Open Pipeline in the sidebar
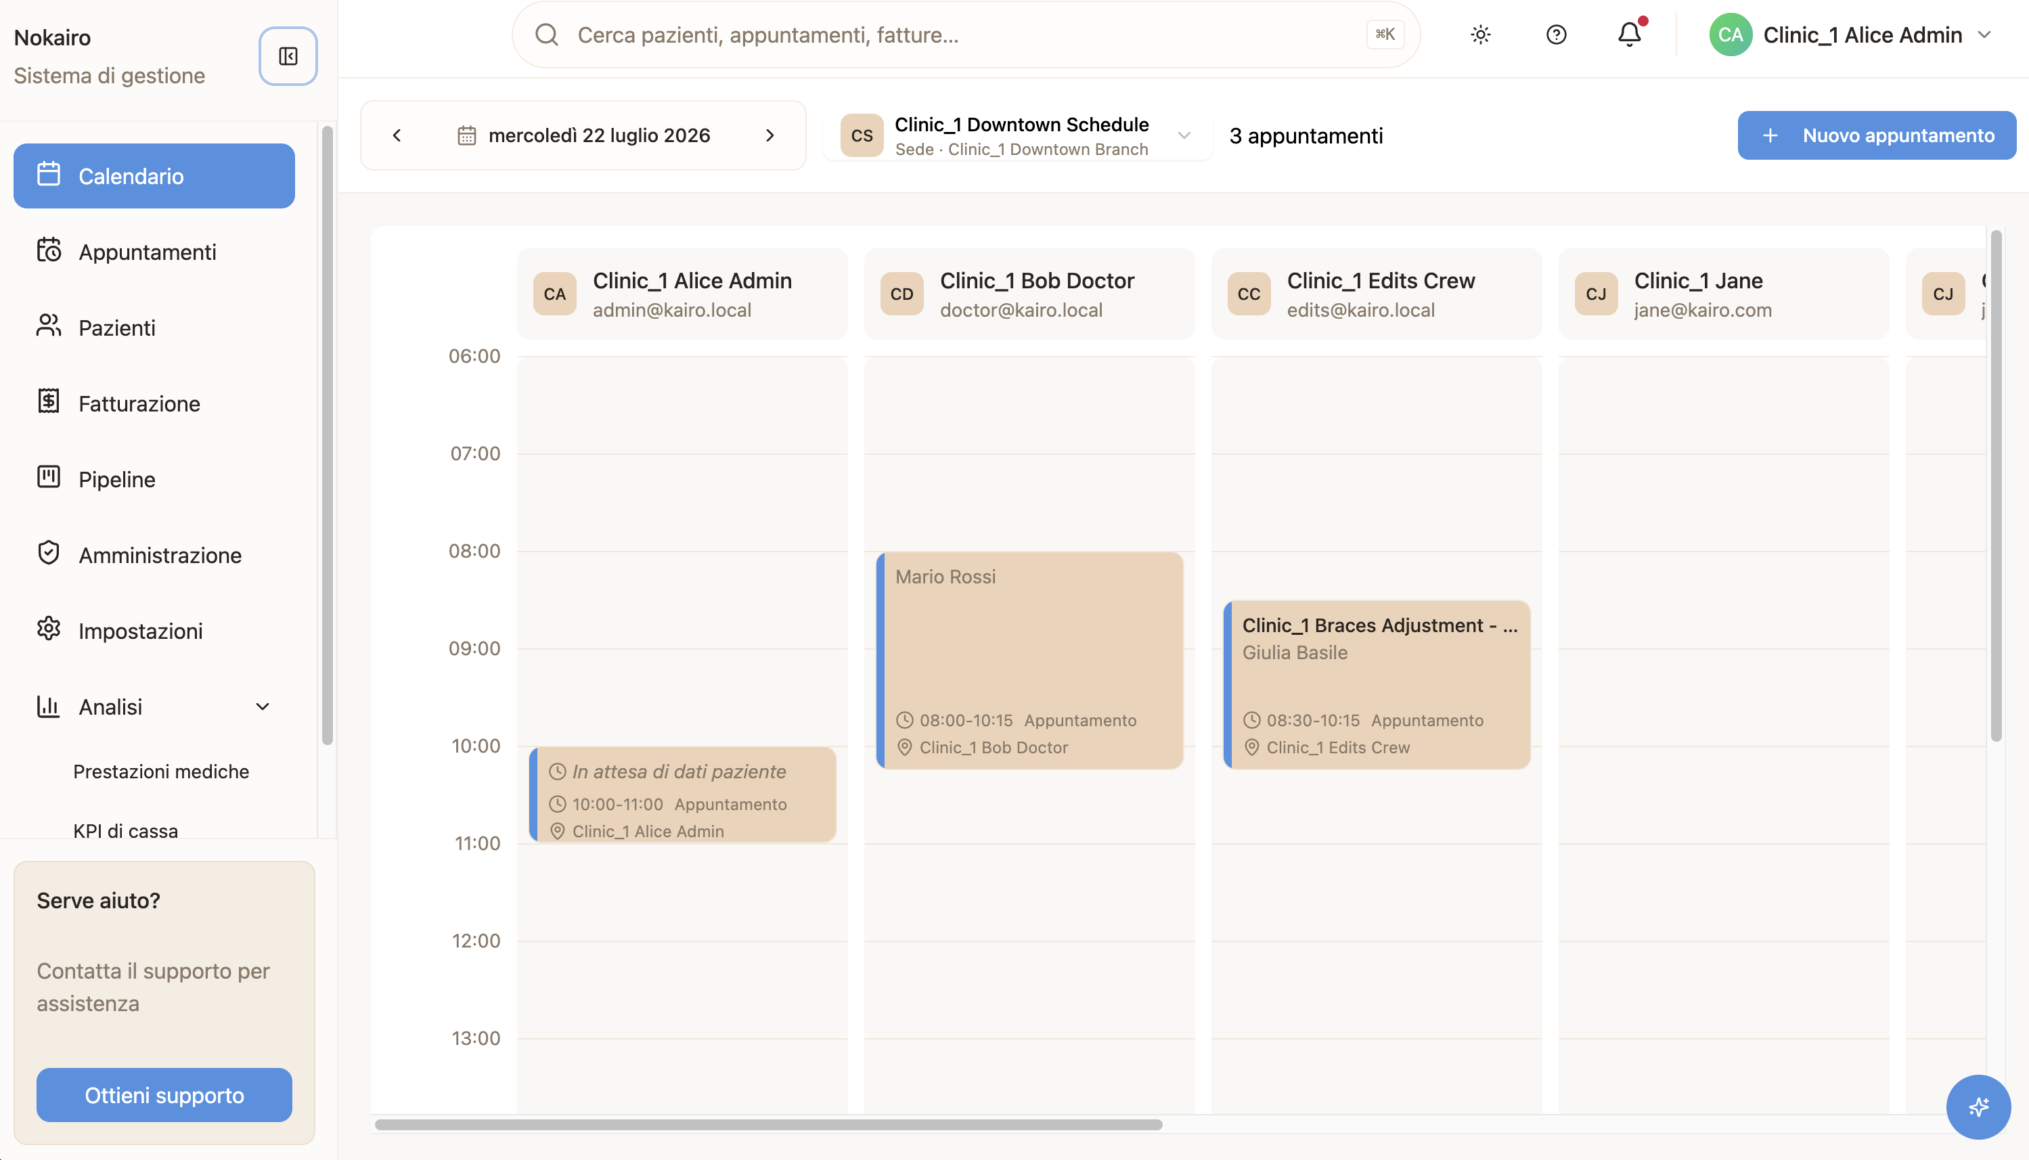This screenshot has width=2029, height=1160. [x=154, y=478]
